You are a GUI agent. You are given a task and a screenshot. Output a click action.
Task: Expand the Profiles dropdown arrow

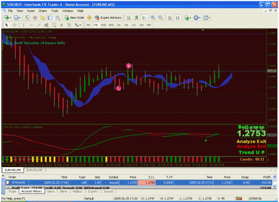[20, 18]
